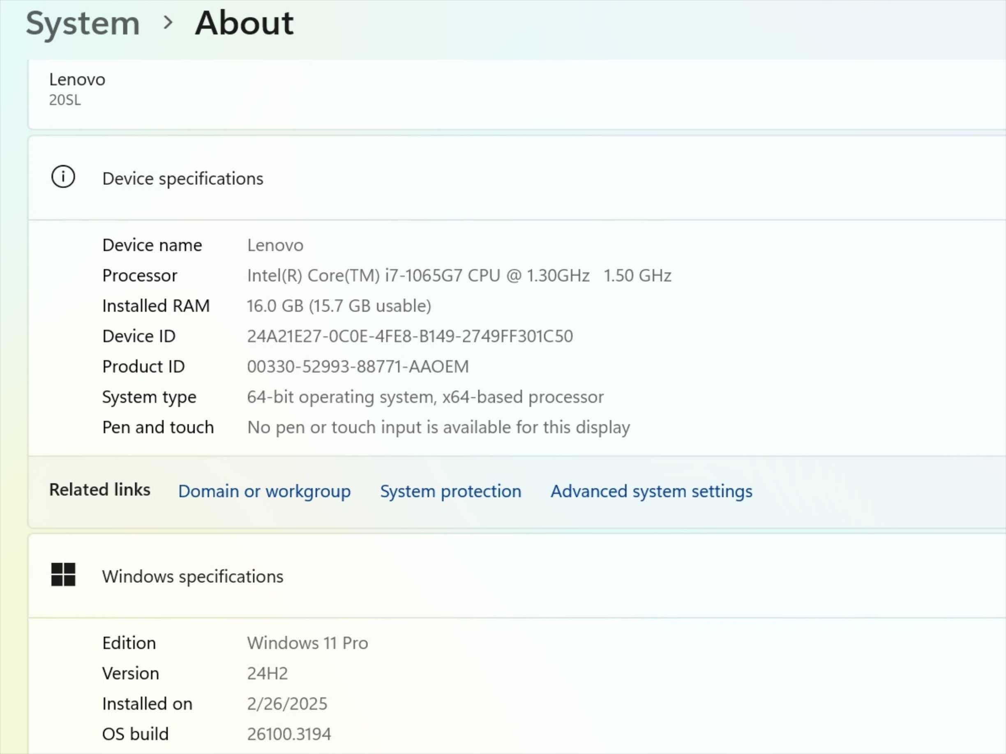This screenshot has height=754, width=1006.
Task: Collapse the Device specifications section header
Action: click(x=517, y=178)
